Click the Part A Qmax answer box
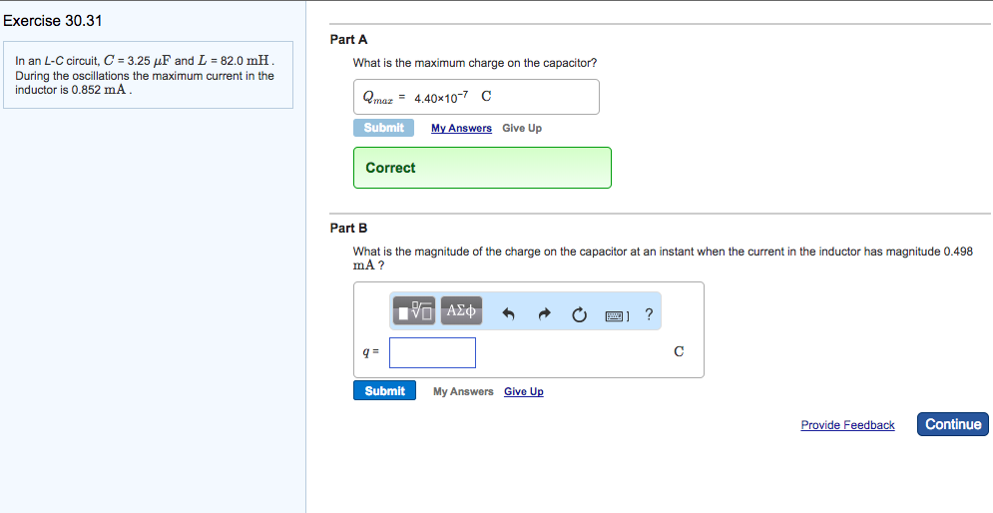 tap(476, 97)
